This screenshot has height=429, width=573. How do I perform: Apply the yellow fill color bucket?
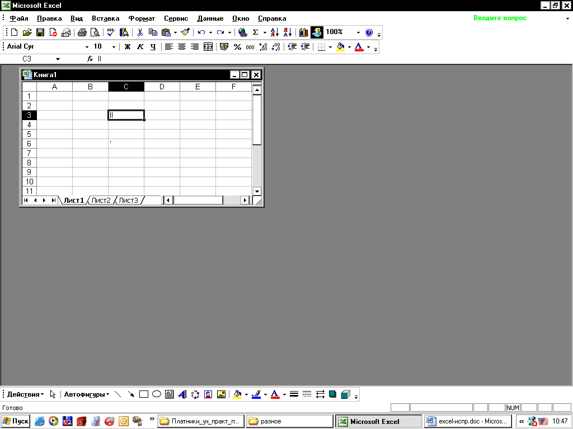340,47
